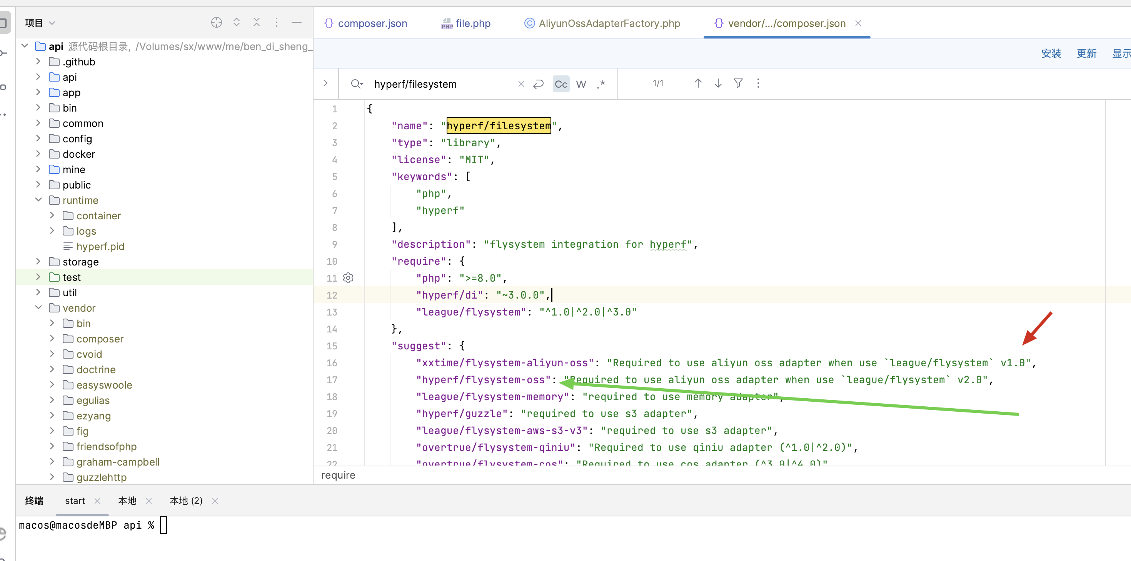Image resolution: width=1131 pixels, height=561 pixels.
Task: Select opened file in project tree
Action: tap(217, 22)
